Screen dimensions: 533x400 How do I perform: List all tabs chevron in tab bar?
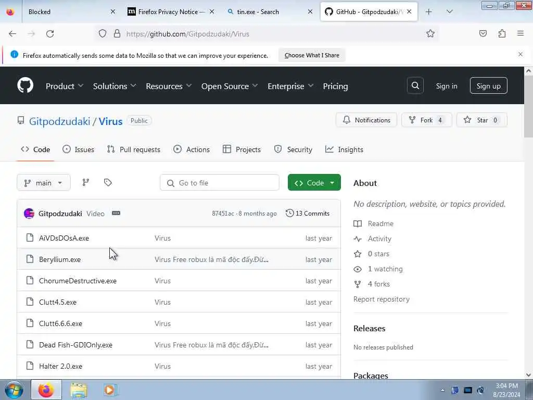point(449,12)
